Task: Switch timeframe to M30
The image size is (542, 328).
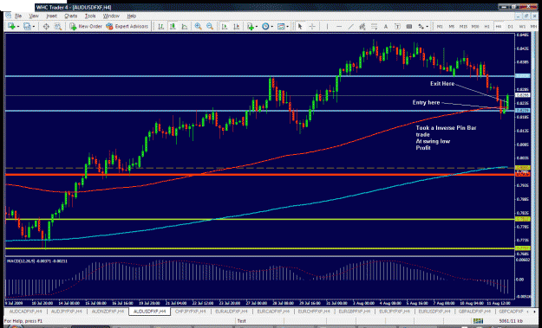Action: 475,26
